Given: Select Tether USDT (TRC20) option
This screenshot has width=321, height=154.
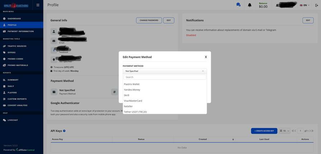Looking at the screenshot, I should [x=135, y=112].
